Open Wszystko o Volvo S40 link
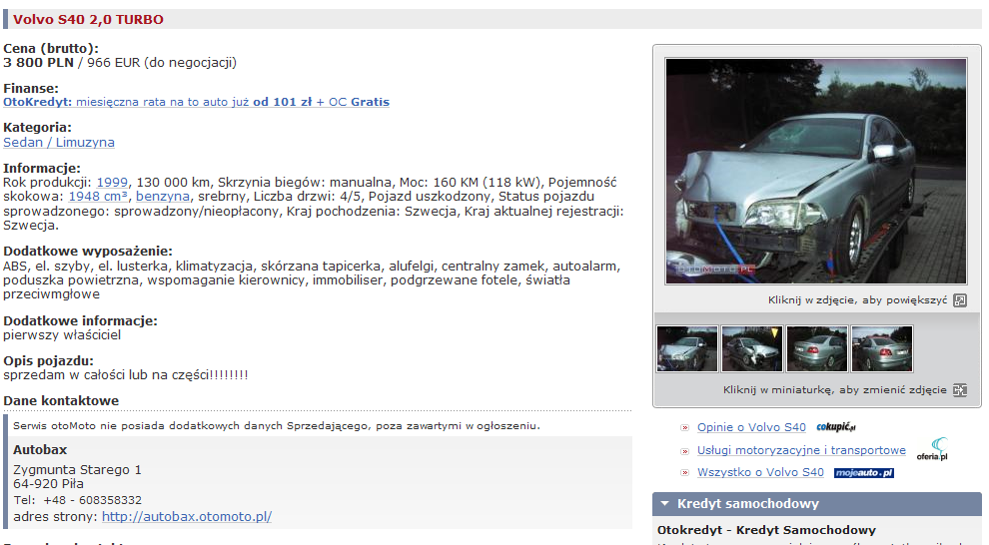This screenshot has width=989, height=545. point(760,472)
